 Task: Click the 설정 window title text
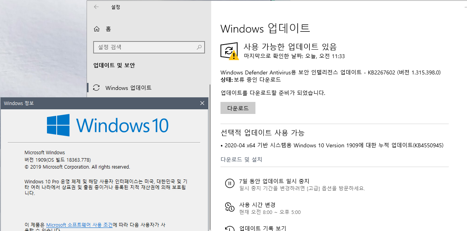[116, 7]
